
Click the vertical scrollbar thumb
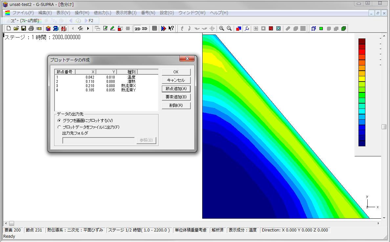(384, 127)
